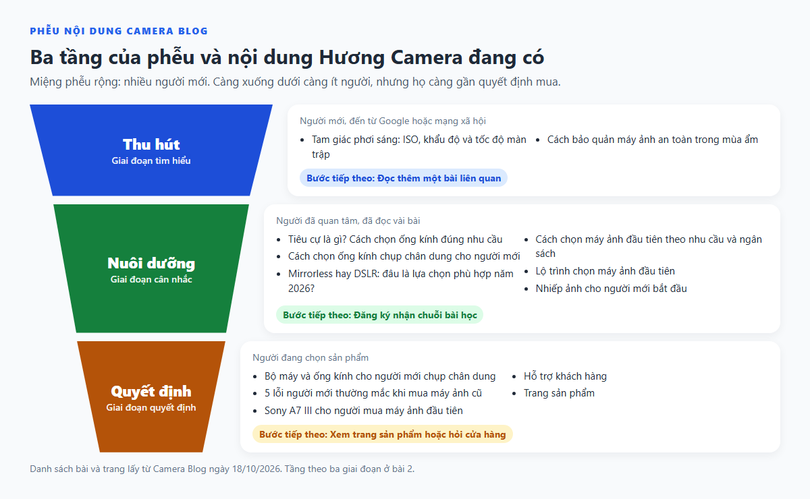This screenshot has width=810, height=499.
Task: Click 'Bước tiếp theo: Đăng ký nhận chuỗi bài học'
Action: point(380,315)
